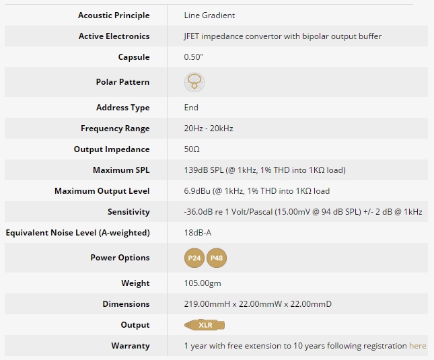Click the 219.00mmH dimensions value
Viewport: 434px width, 360px height.
[x=258, y=304]
